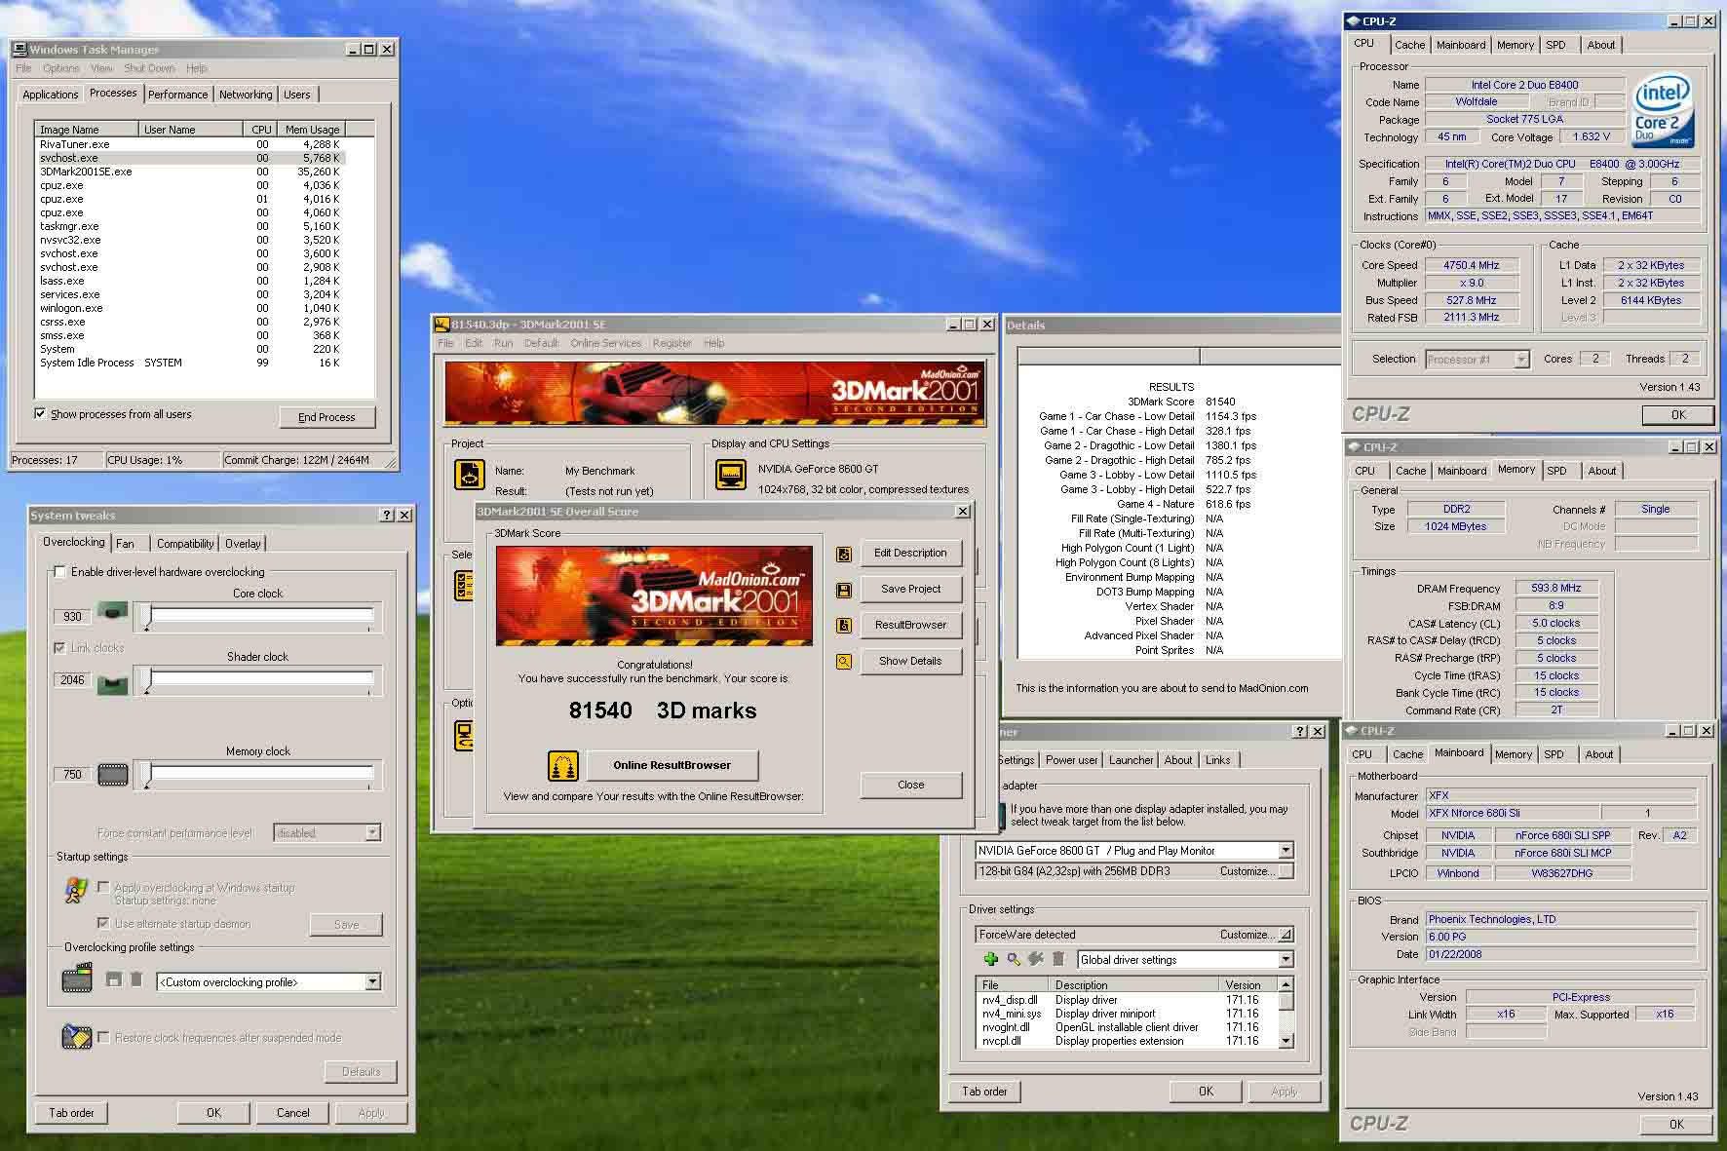Viewport: 1727px width, 1151px height.
Task: Open the Custom overclocking profile dropdown
Action: (x=372, y=982)
